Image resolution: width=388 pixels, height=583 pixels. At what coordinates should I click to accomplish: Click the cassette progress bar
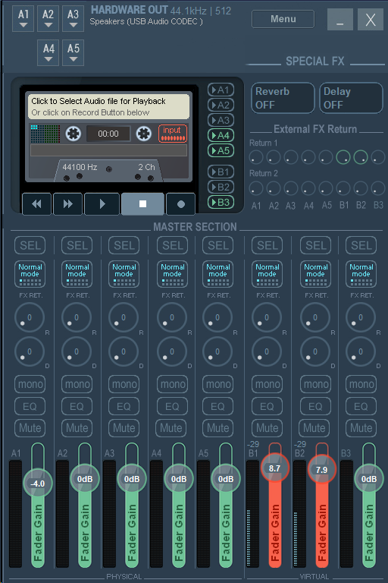coord(108,150)
